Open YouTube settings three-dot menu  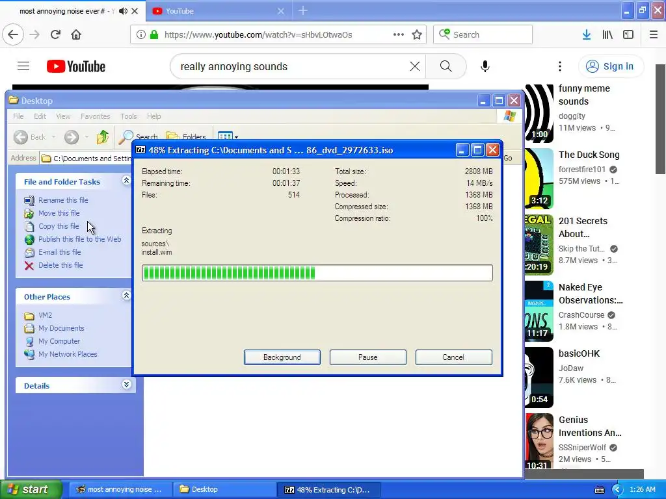(x=560, y=66)
